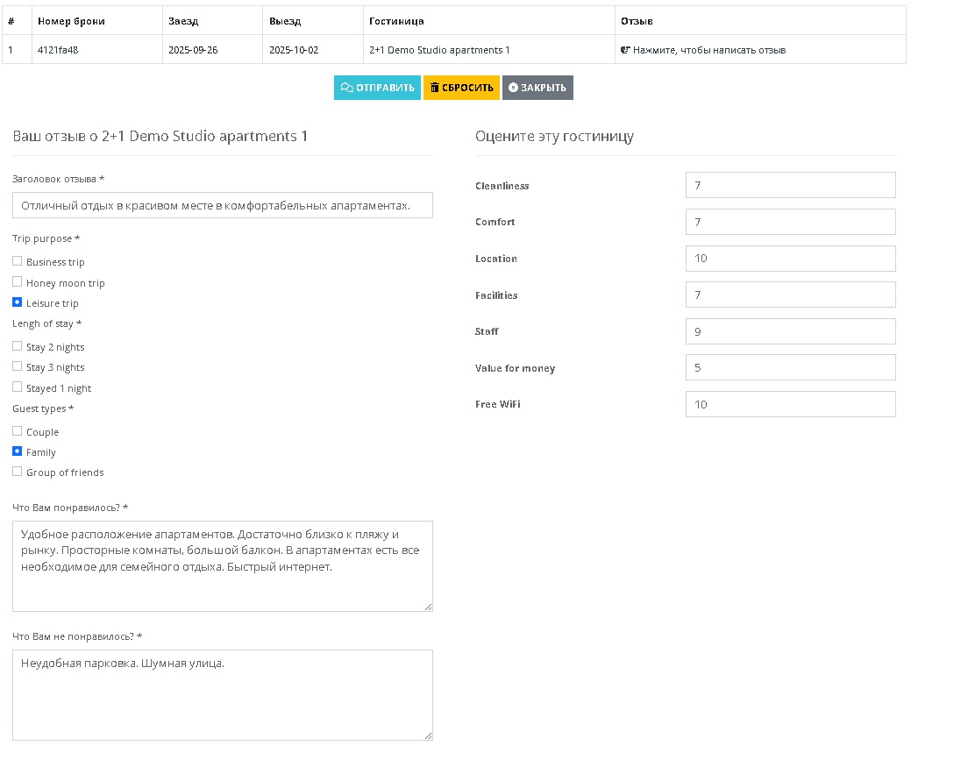Edit the Value for money rating
975x767 pixels.
pos(790,367)
